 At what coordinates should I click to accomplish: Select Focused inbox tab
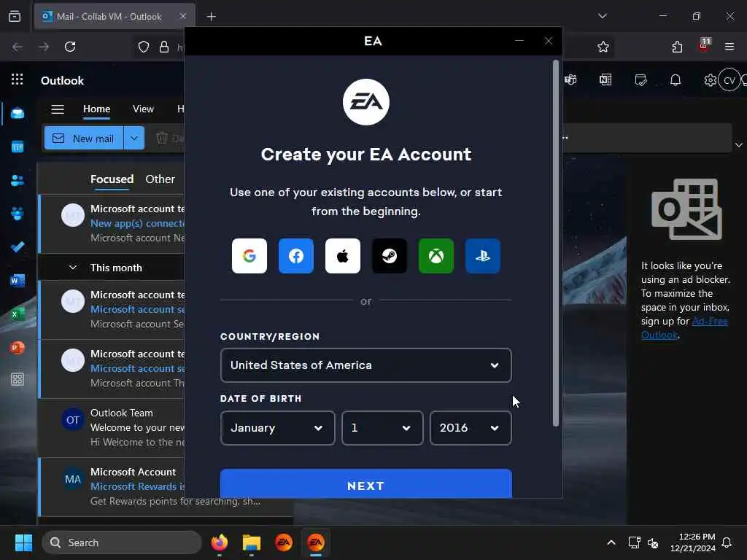click(112, 179)
